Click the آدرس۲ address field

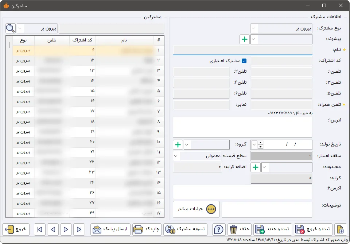[242, 192]
